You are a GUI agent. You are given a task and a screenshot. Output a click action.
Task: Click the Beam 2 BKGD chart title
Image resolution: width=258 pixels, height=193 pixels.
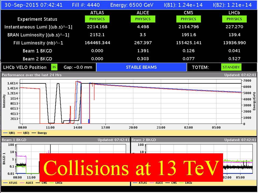coord(144,140)
